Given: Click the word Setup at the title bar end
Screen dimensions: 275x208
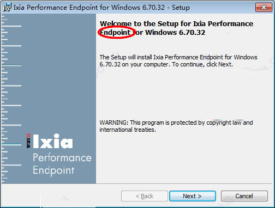Looking at the screenshot, I should tap(181, 8).
